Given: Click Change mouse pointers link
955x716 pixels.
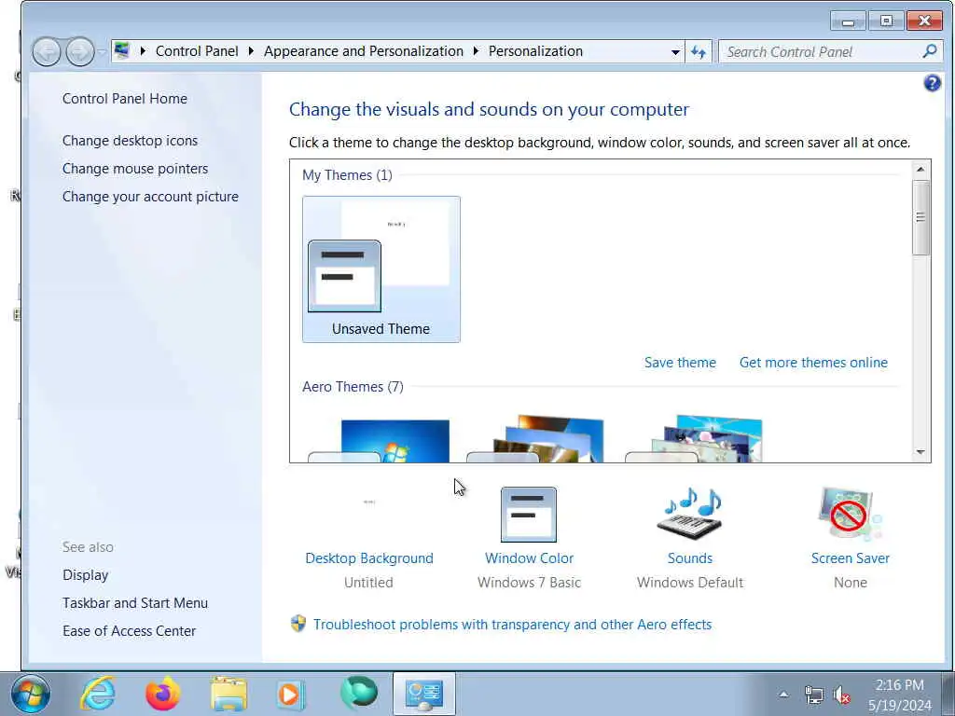Looking at the screenshot, I should (135, 169).
